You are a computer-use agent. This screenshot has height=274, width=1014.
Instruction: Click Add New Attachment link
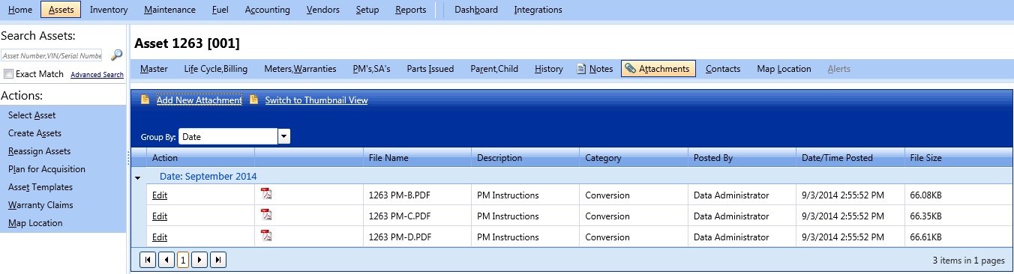[x=199, y=100]
